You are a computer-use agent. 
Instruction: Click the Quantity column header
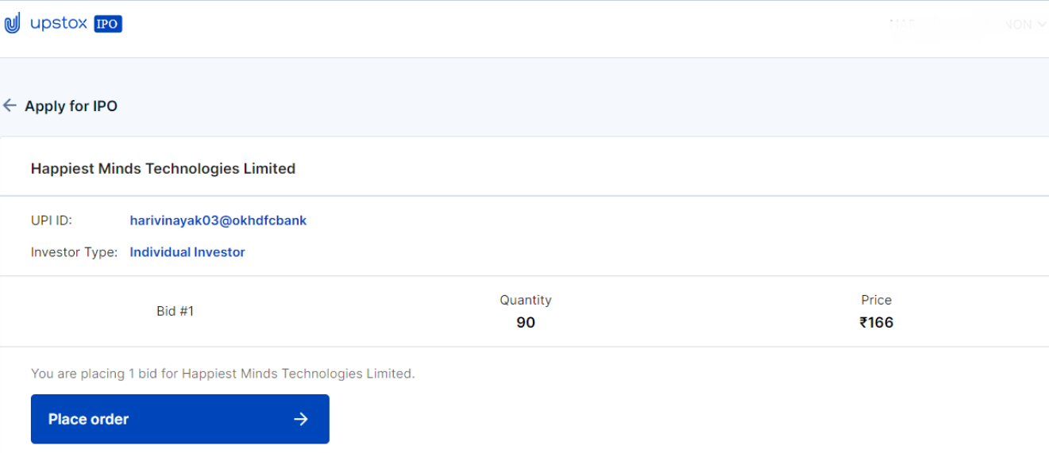tap(525, 300)
